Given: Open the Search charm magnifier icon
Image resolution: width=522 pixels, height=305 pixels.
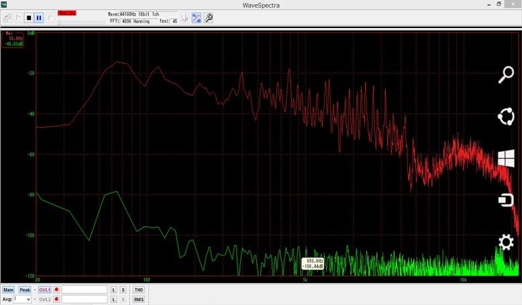Looking at the screenshot, I should click(x=506, y=75).
